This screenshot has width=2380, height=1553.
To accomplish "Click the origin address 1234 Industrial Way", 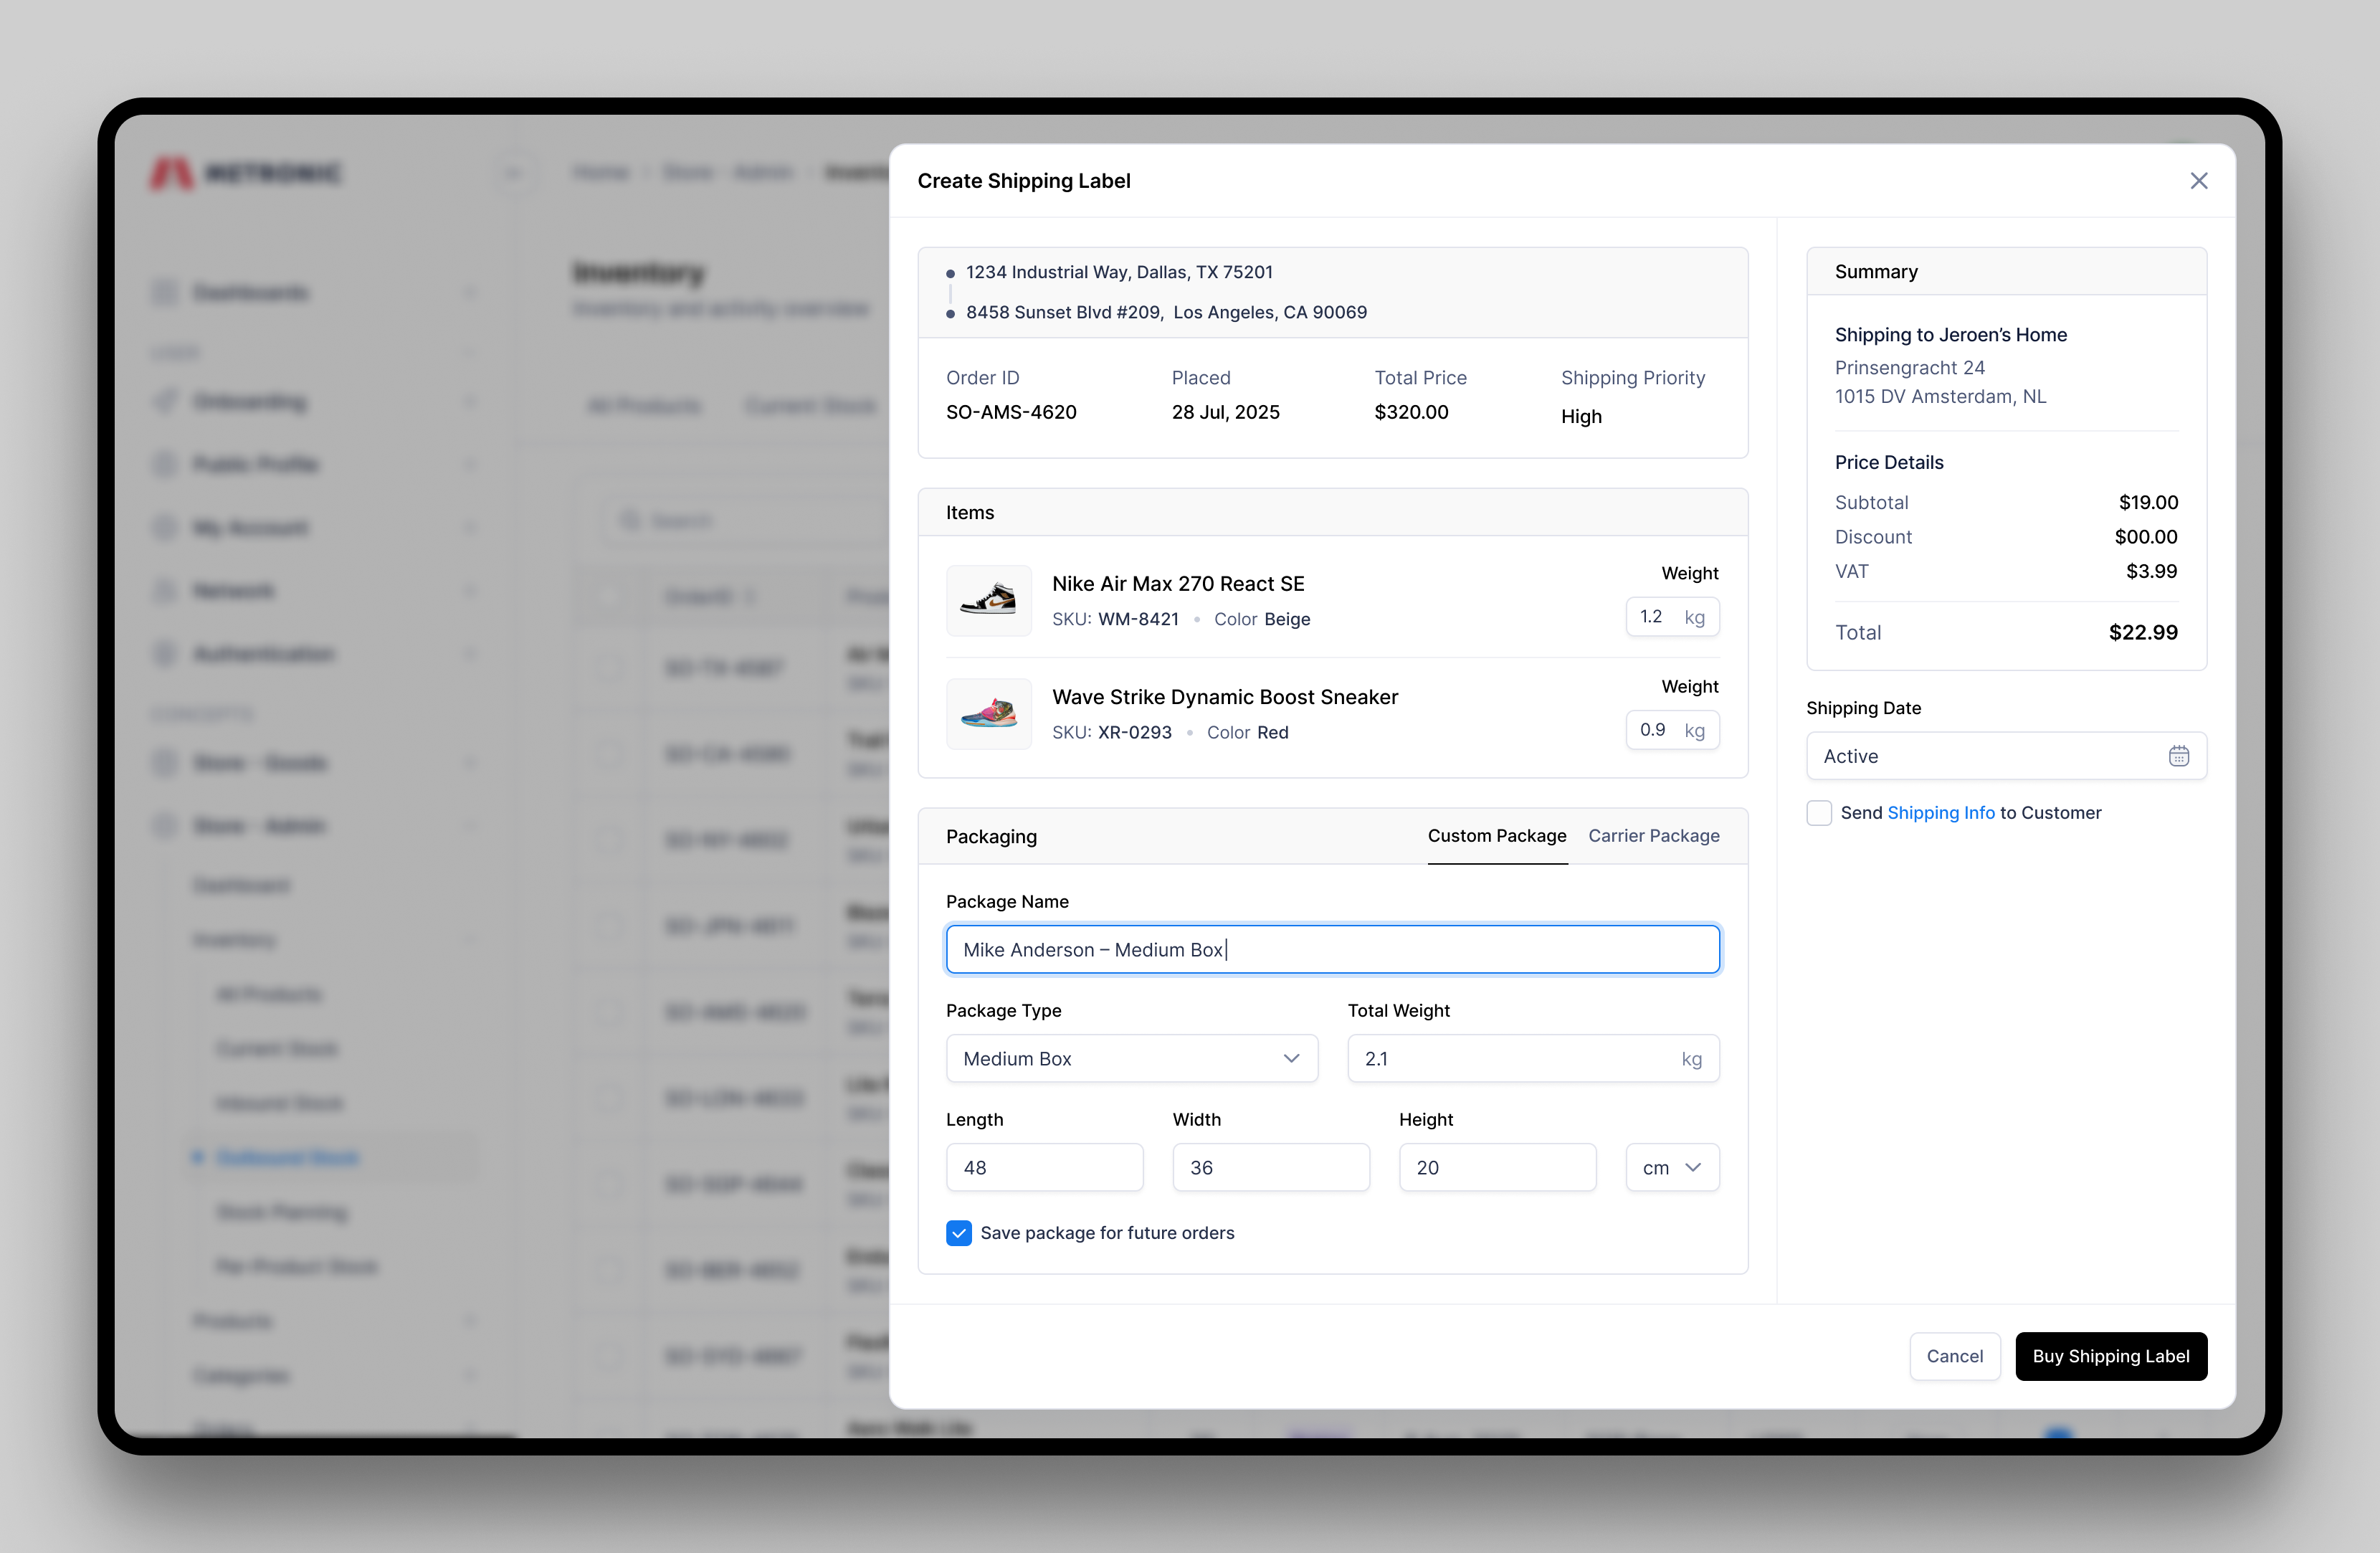I will pyautogui.click(x=1119, y=272).
